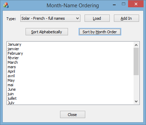Image resolution: width=146 pixels, height=125 pixels.
Task: Close the dialog with Close button
Action: (x=72, y=115)
